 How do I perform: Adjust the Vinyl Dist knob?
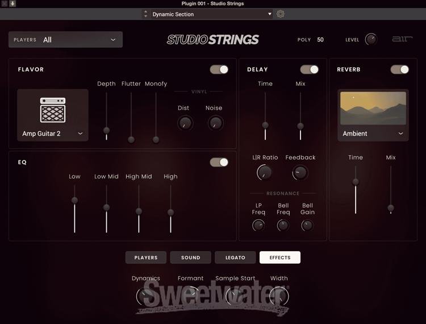(x=185, y=123)
